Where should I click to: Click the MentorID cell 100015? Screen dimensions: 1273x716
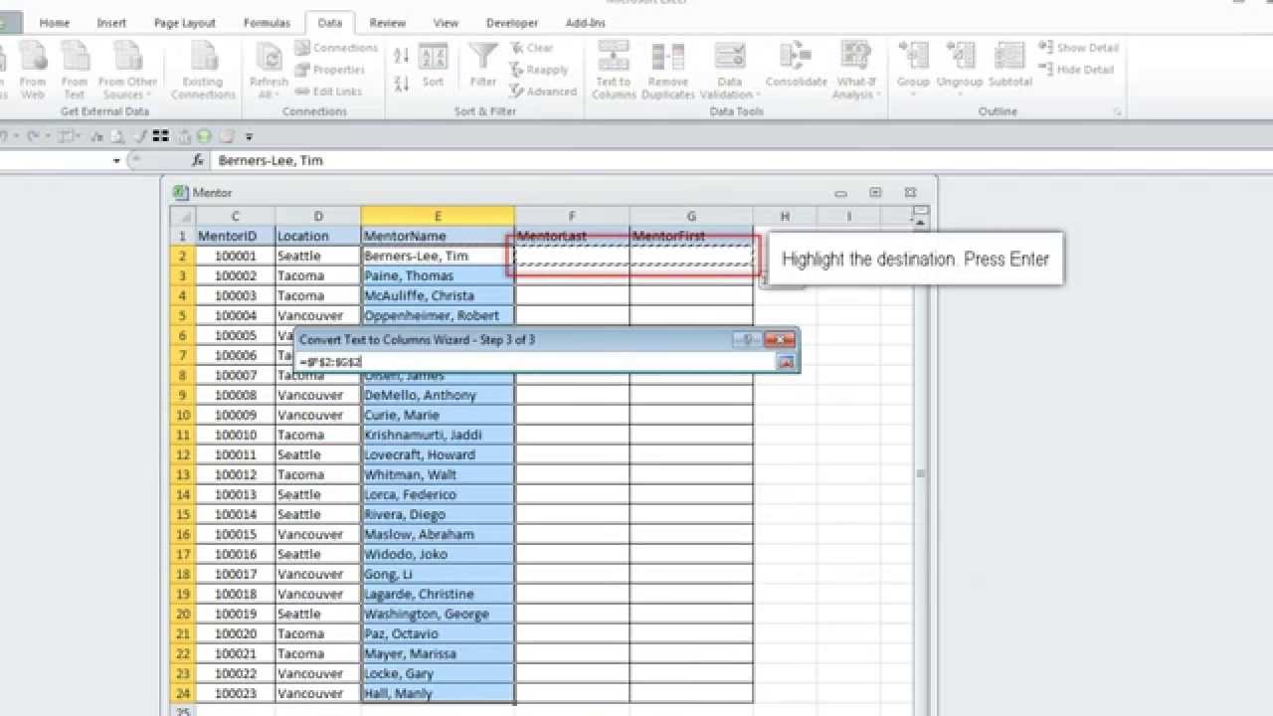pyautogui.click(x=235, y=534)
